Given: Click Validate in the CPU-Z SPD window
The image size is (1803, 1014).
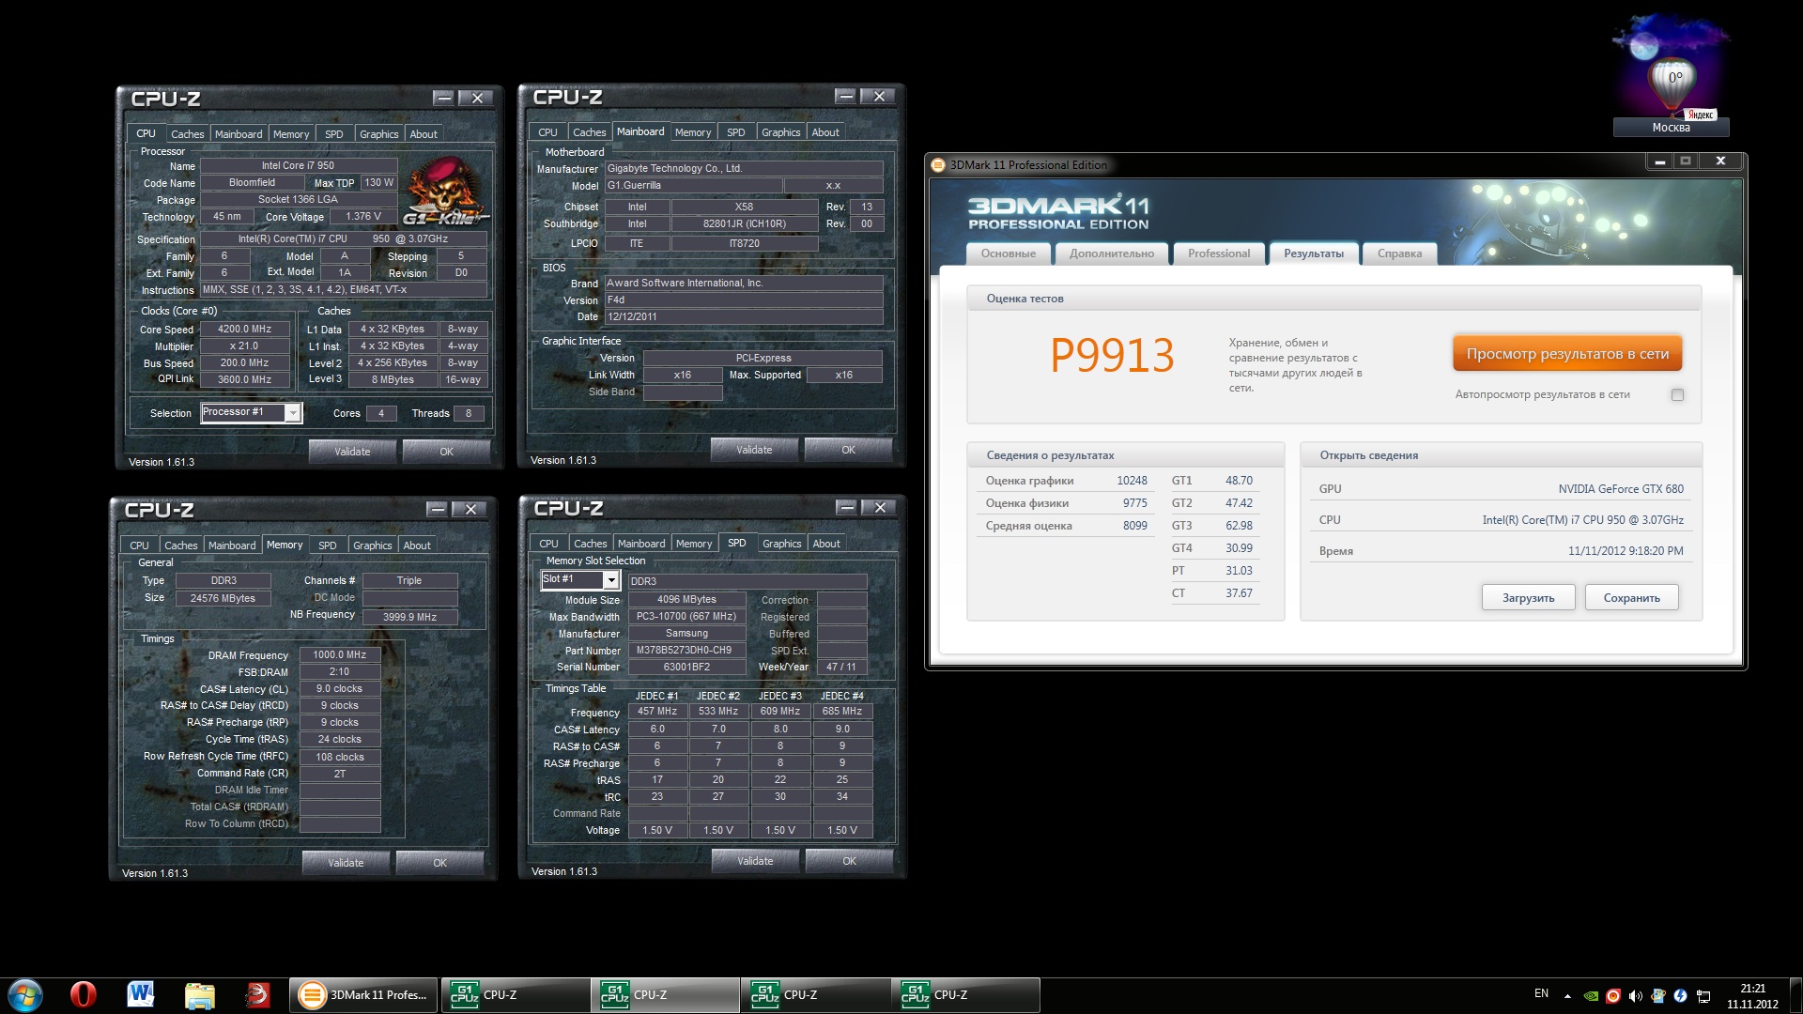Looking at the screenshot, I should click(x=755, y=861).
